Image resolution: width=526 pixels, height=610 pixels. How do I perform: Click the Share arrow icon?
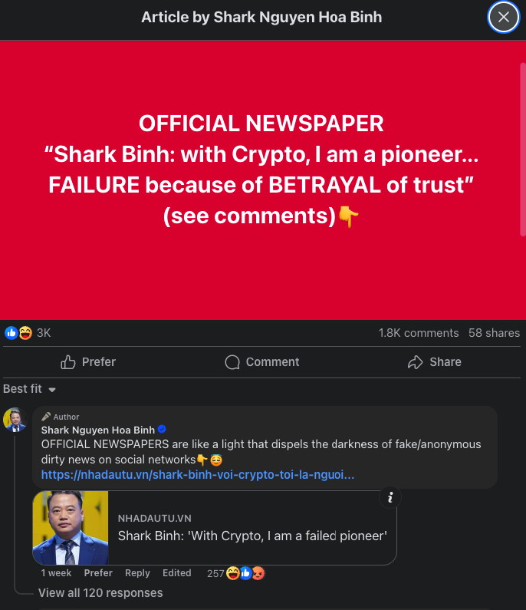coord(416,362)
